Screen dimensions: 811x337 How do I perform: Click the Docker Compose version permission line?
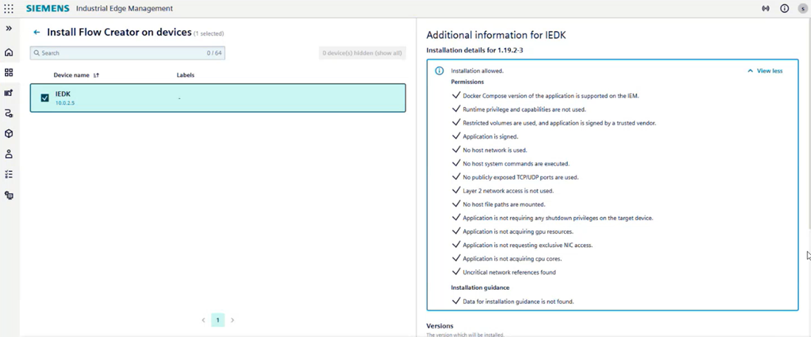[551, 96]
